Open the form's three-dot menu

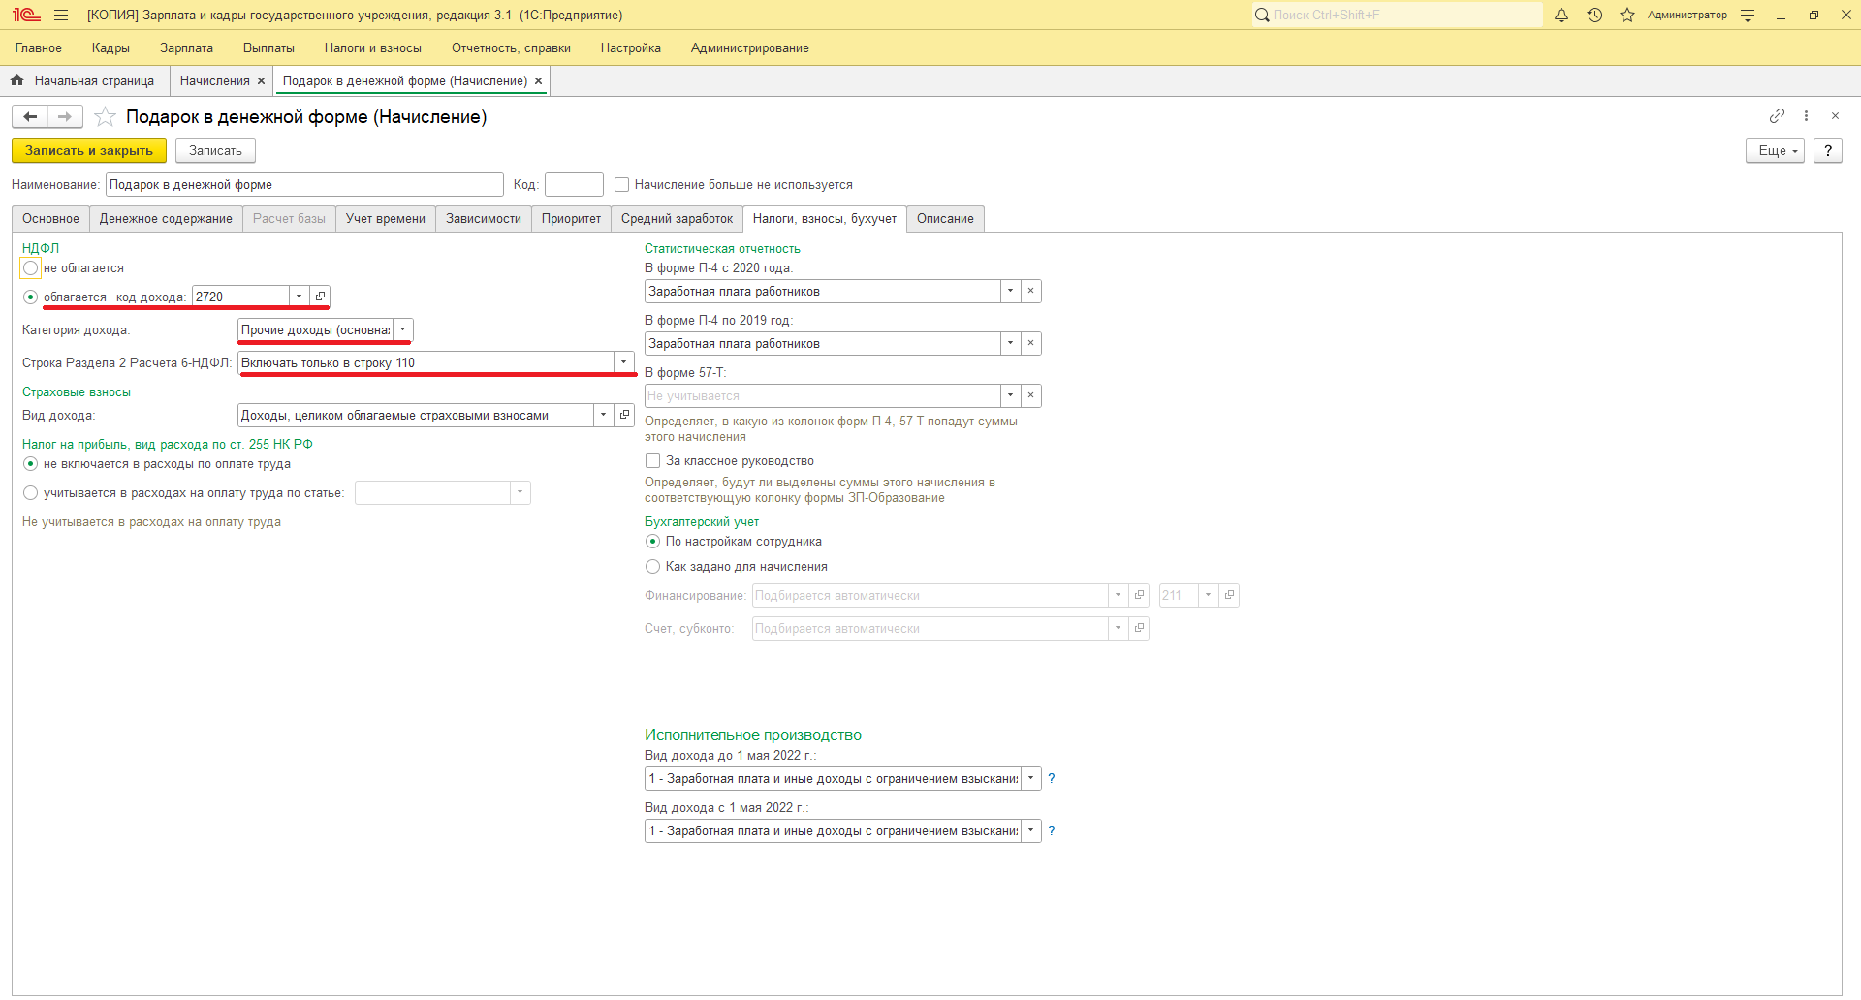click(1806, 115)
